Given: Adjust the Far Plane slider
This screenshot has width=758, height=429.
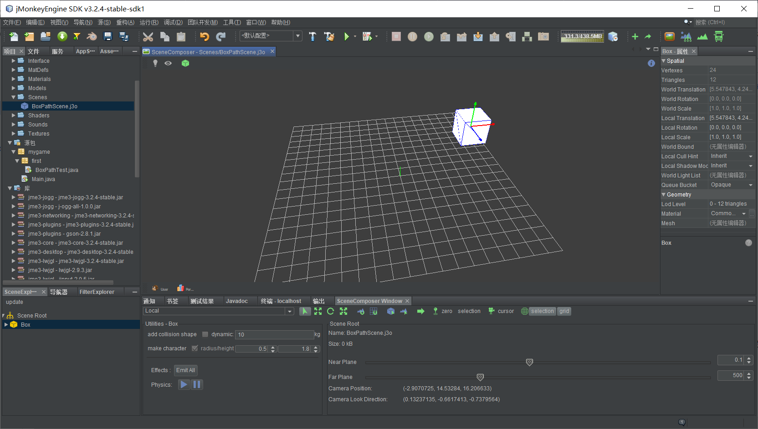Looking at the screenshot, I should (480, 377).
